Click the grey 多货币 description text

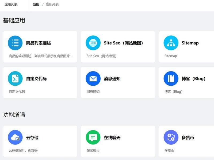pos(169,151)
